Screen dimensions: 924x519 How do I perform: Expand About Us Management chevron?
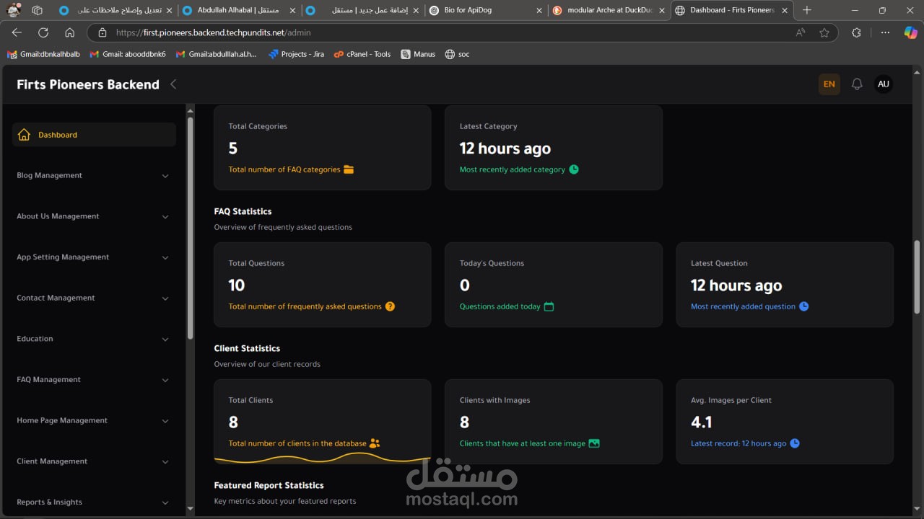click(x=165, y=217)
